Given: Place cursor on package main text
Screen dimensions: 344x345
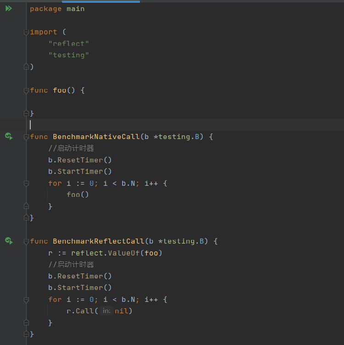Looking at the screenshot, I should (x=57, y=9).
